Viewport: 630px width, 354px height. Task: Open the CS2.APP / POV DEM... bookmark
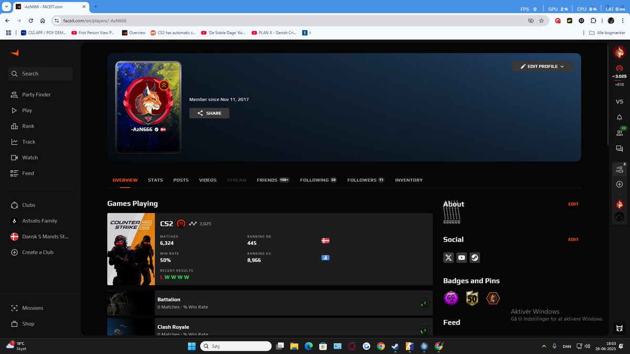coord(45,33)
